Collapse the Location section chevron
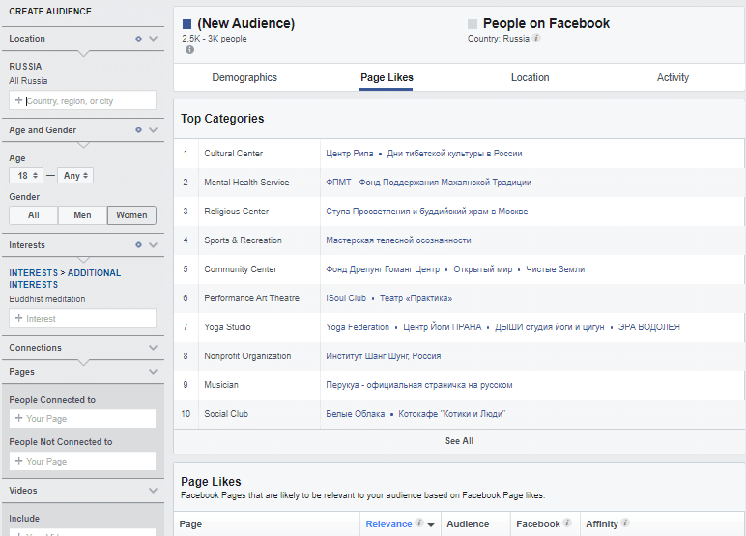 [x=154, y=39]
